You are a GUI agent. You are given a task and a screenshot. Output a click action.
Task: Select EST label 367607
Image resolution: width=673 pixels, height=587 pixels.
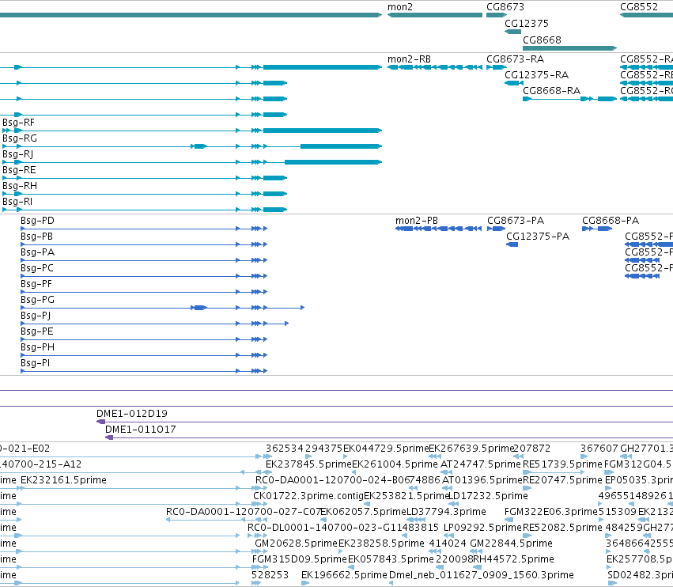click(x=599, y=449)
